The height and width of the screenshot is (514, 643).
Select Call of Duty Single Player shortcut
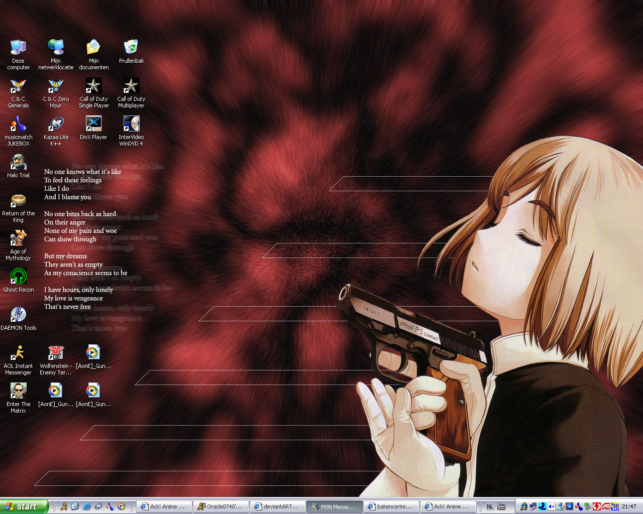tap(93, 92)
